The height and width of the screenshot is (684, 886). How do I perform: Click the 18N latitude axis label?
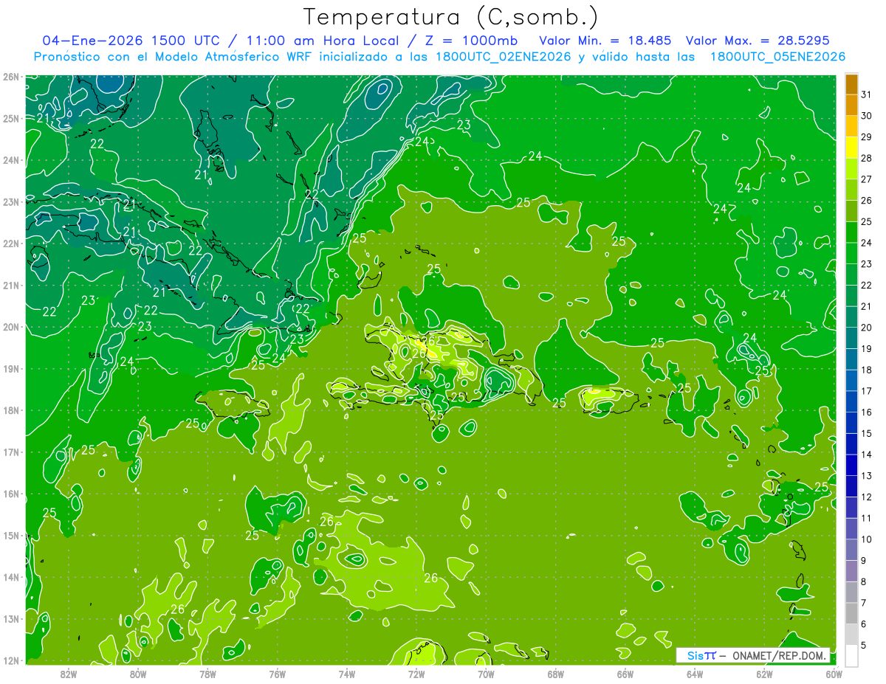[11, 410]
